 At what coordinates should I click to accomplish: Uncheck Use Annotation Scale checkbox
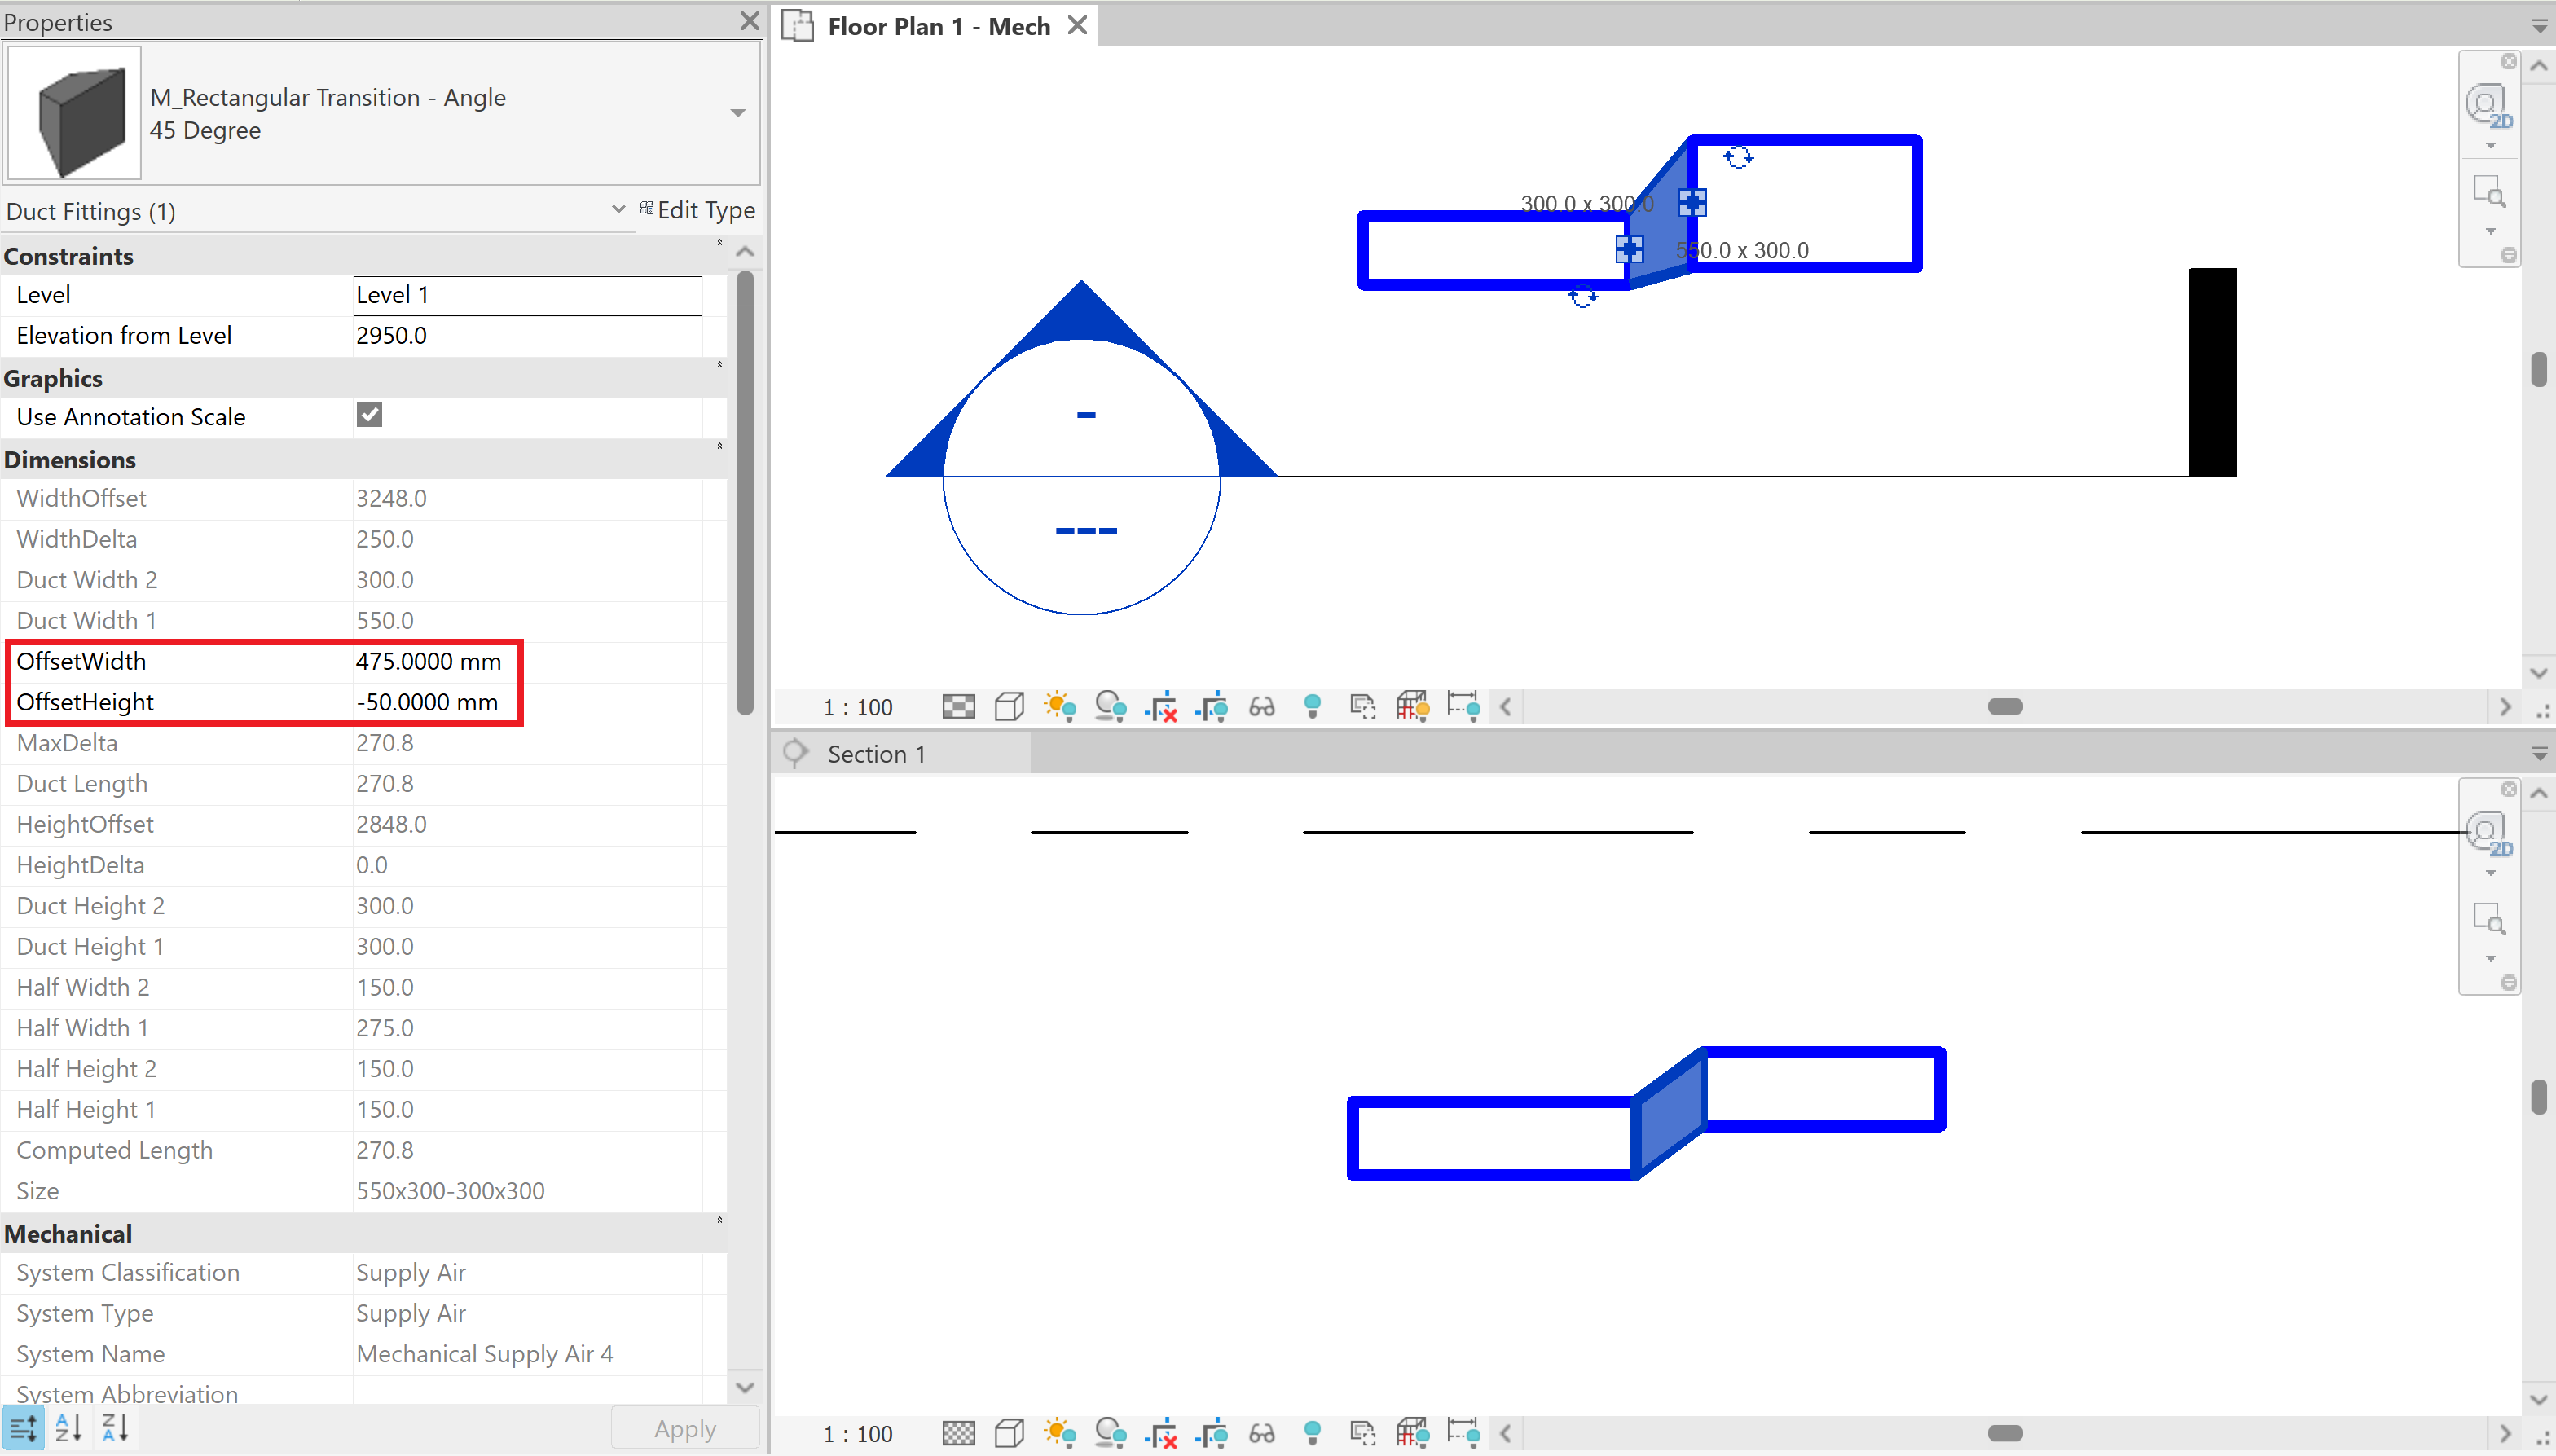click(x=369, y=415)
